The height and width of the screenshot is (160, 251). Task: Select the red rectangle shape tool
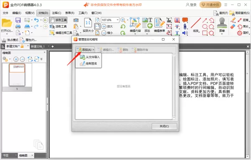tap(205, 33)
